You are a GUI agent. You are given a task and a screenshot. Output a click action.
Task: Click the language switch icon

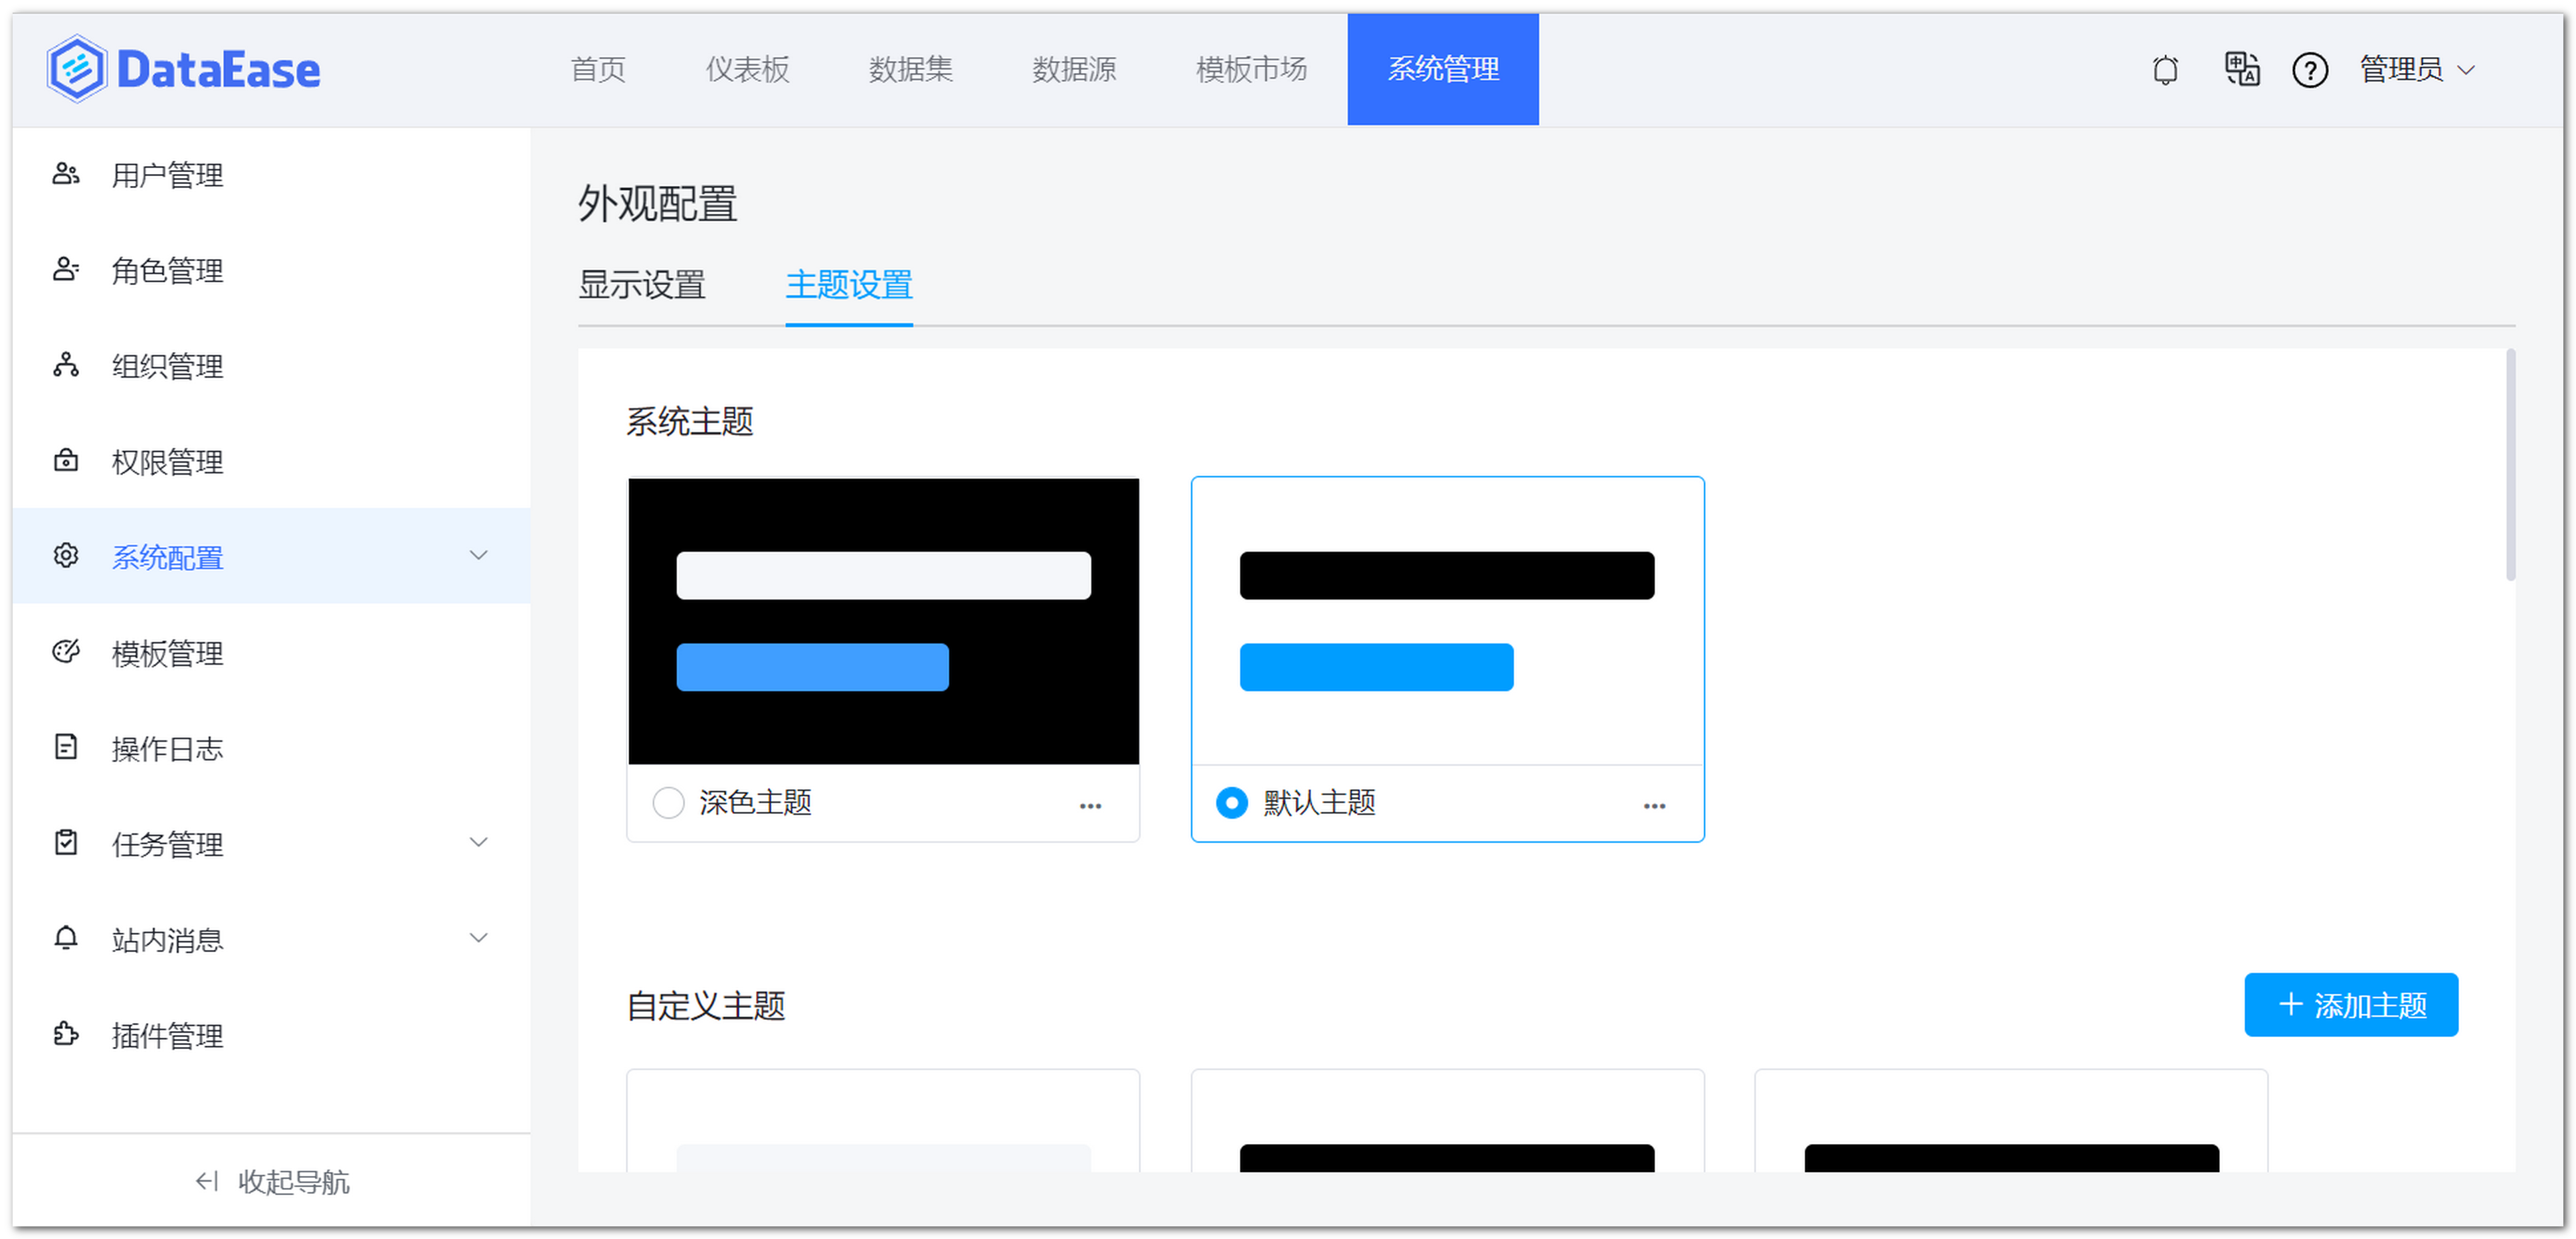[2241, 69]
